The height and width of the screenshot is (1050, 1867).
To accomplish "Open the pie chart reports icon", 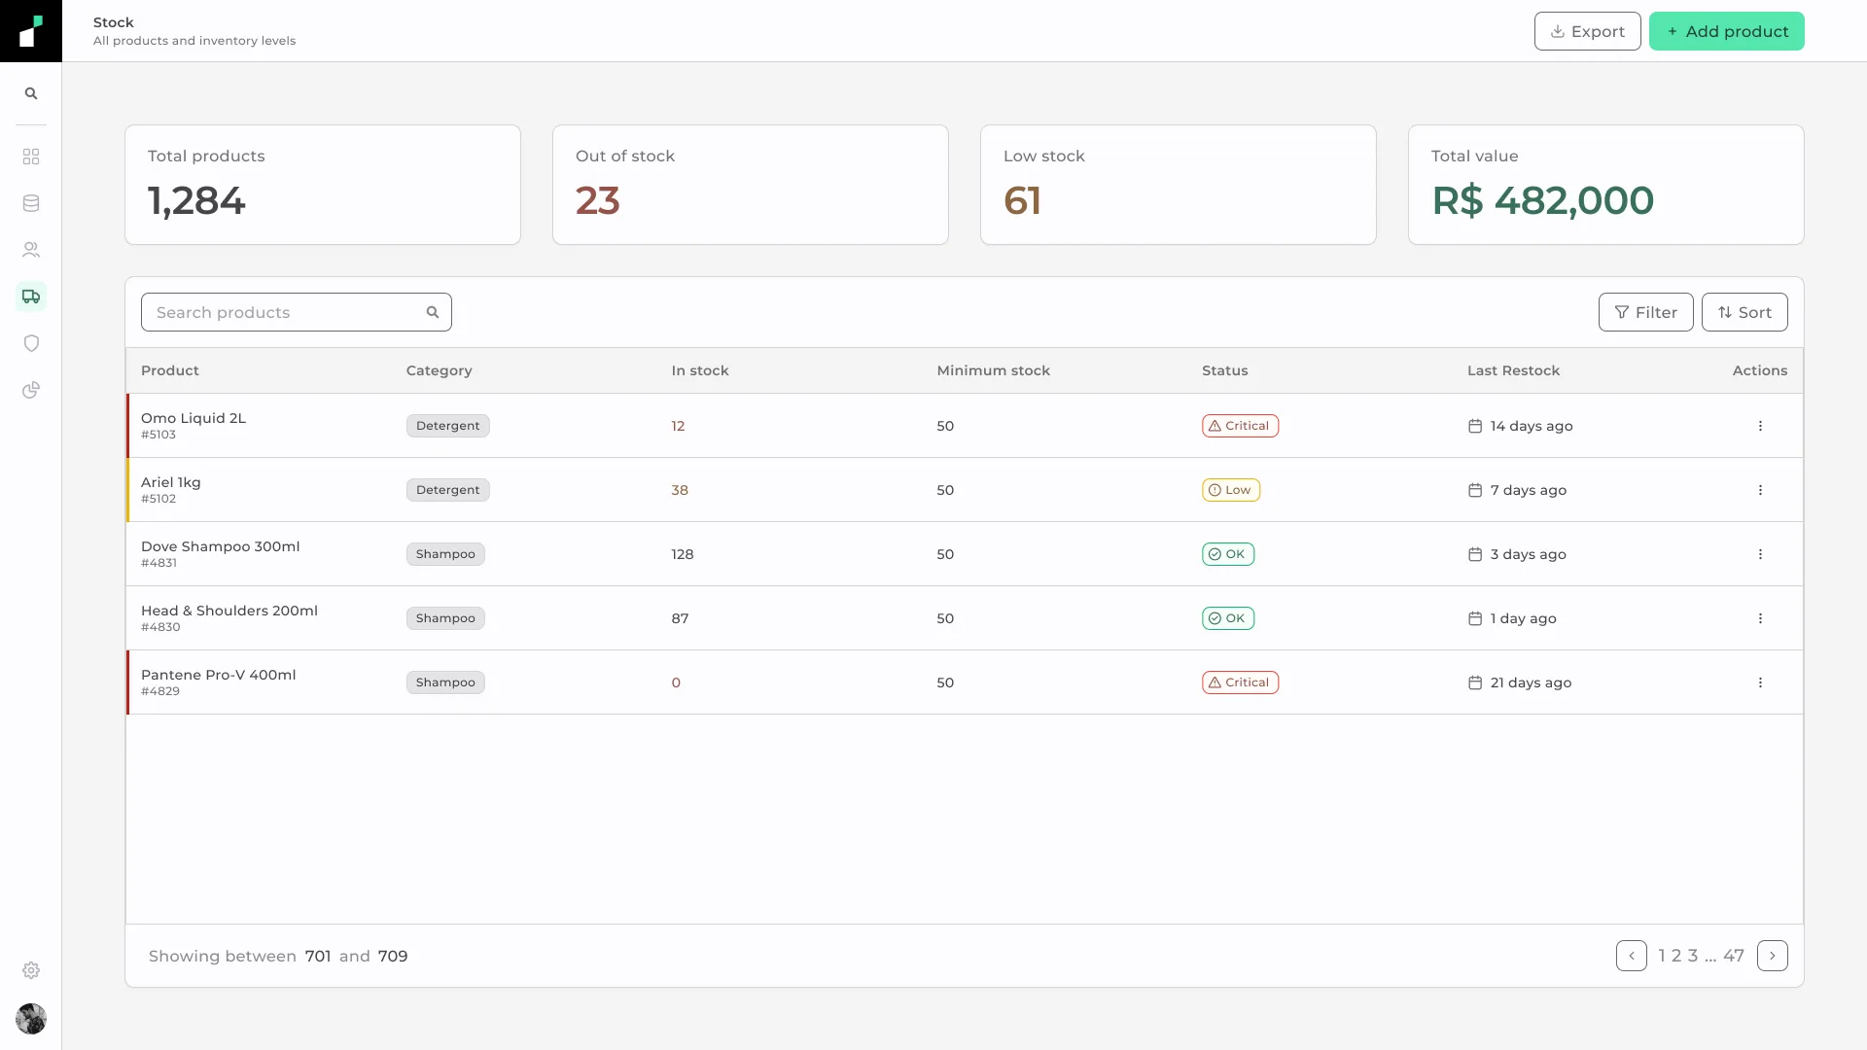I will tap(31, 390).
